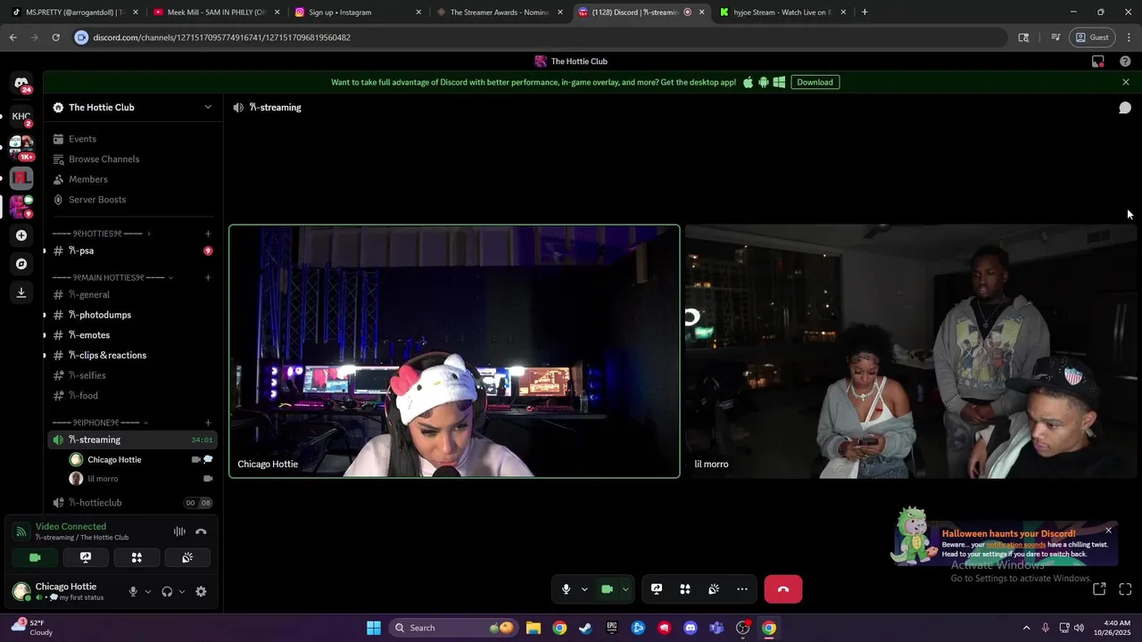Select Chicago Hottie video tile
The height and width of the screenshot is (642, 1142).
point(454,351)
